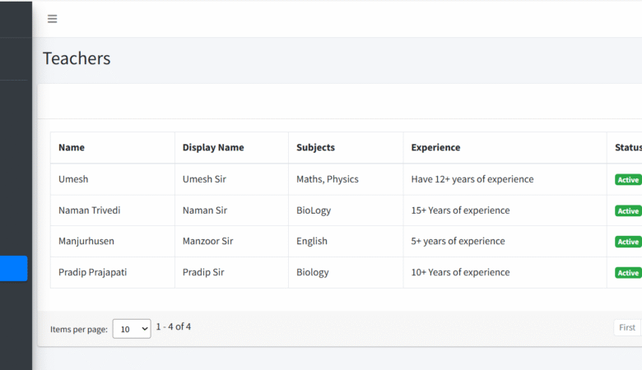Click Manjurhusen's Active status badge
This screenshot has height=370, width=642.
tap(628, 242)
